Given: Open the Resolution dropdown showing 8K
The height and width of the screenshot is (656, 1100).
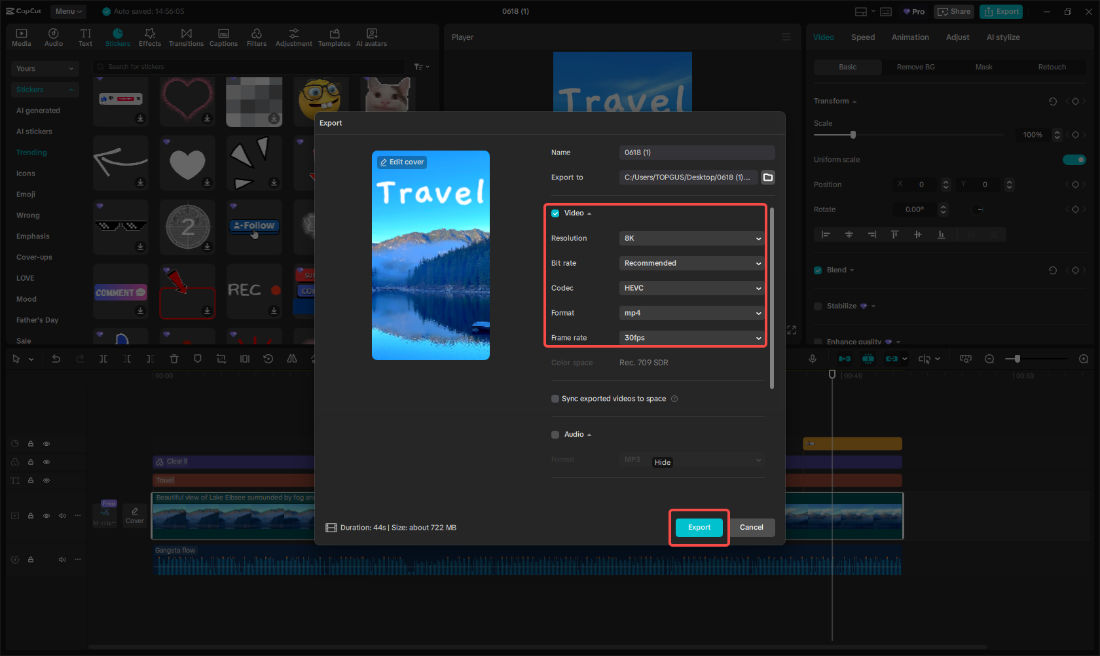Looking at the screenshot, I should [691, 238].
